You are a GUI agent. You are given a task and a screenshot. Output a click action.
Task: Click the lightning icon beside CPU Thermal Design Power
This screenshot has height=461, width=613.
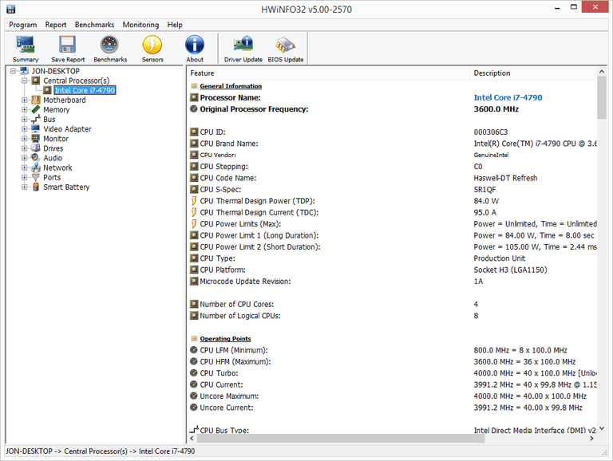[x=194, y=201]
